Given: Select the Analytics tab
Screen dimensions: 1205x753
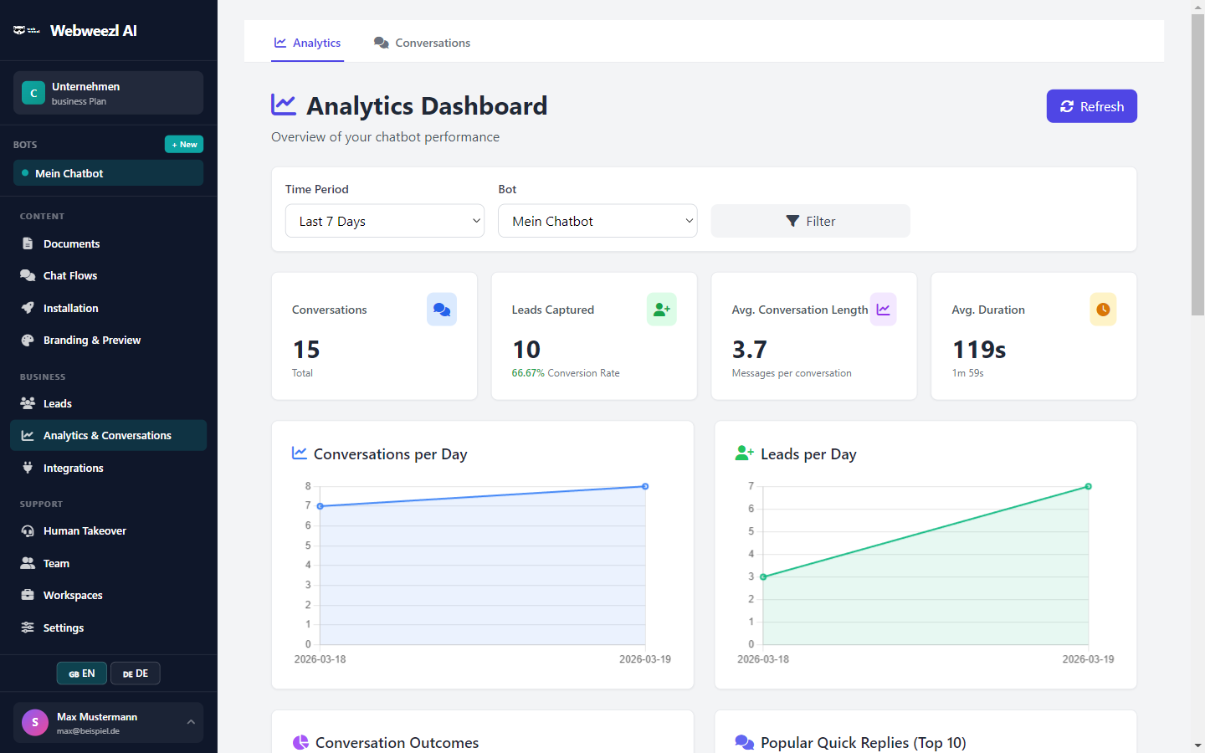Looking at the screenshot, I should [307, 42].
